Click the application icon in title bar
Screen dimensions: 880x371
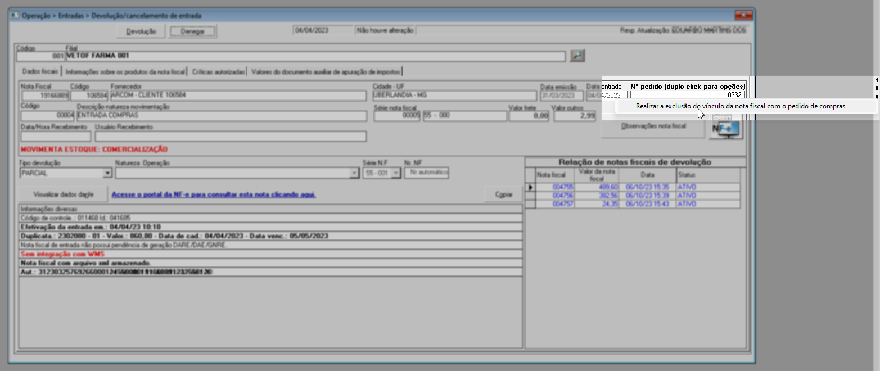tap(15, 16)
